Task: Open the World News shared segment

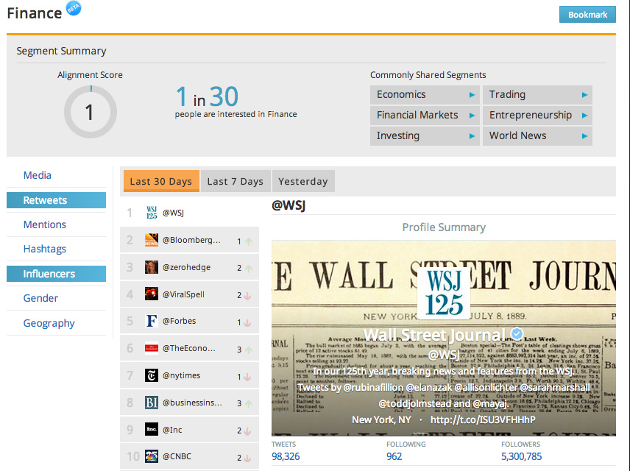Action: pos(537,136)
